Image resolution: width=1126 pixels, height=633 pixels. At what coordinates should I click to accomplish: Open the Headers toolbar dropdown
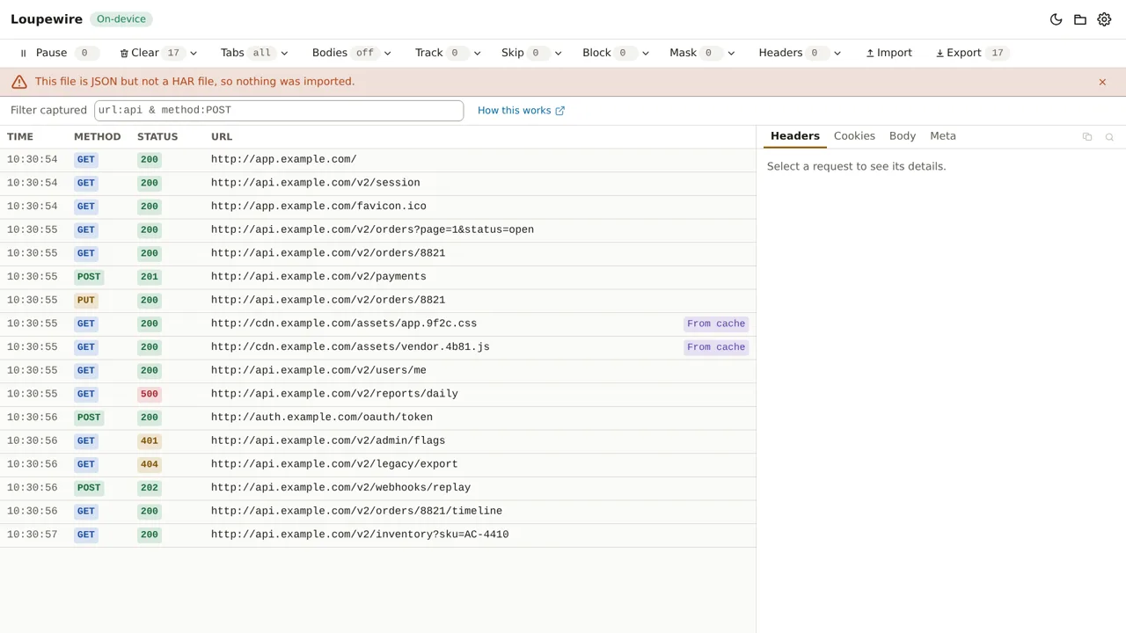[x=800, y=53]
